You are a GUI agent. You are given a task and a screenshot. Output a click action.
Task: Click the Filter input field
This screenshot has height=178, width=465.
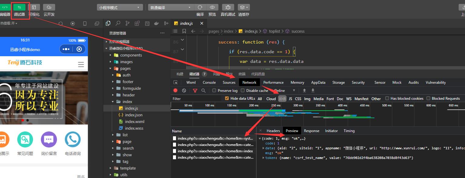click(x=196, y=99)
